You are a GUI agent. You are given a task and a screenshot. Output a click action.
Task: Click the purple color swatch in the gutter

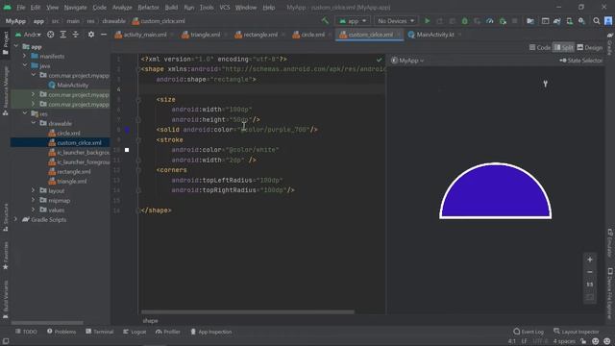(127, 130)
